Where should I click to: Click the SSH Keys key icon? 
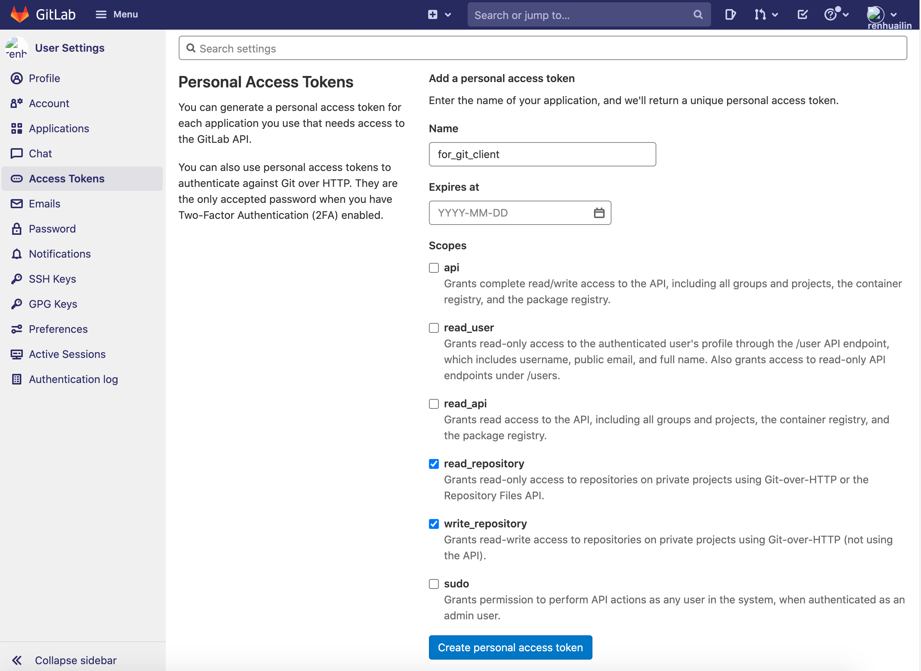click(x=17, y=279)
